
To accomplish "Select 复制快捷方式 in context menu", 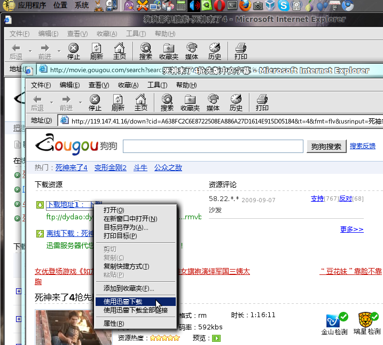I will click(x=136, y=266).
